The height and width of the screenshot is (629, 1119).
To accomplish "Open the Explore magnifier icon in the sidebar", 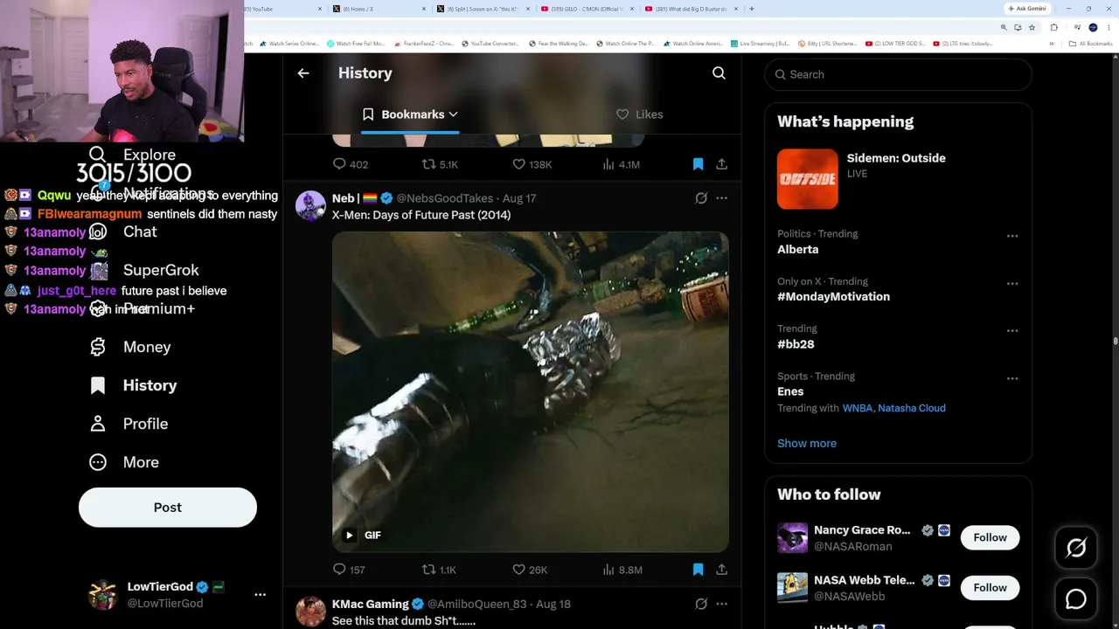I will 98,155.
